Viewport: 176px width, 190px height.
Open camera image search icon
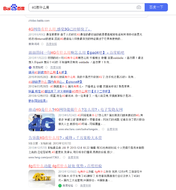(139, 7)
